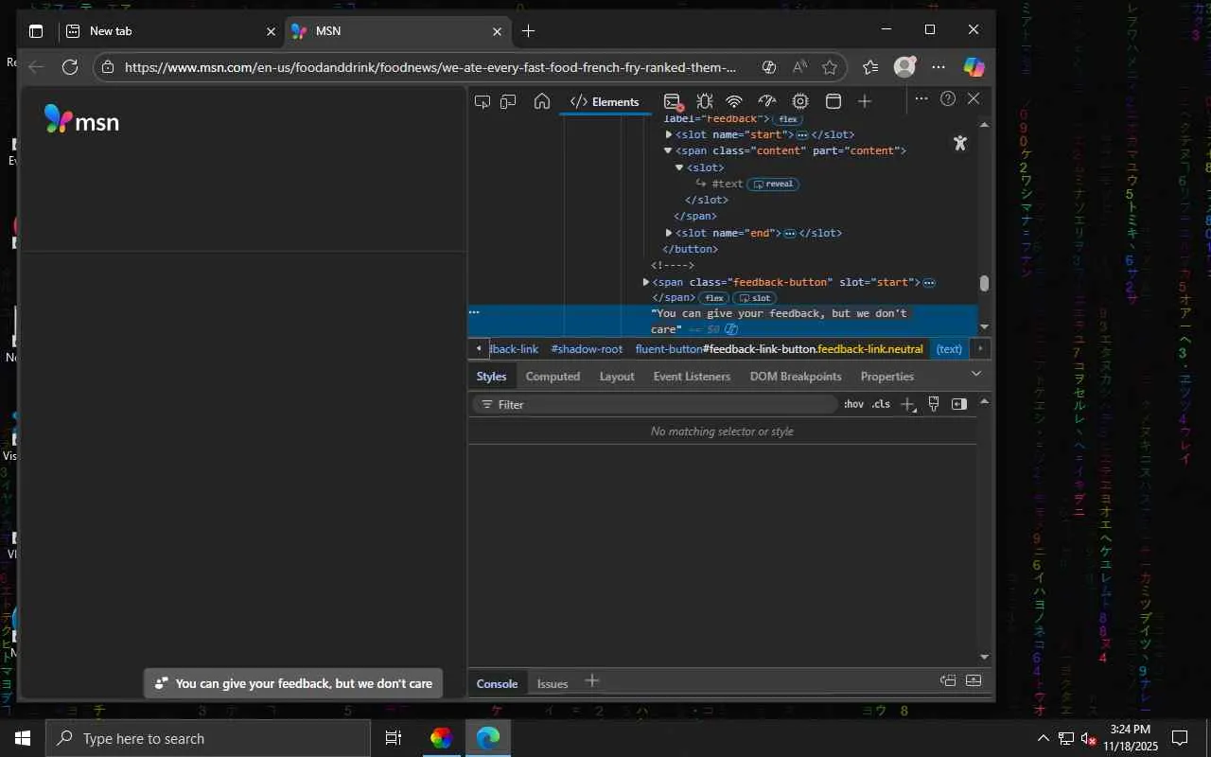
Task: Toggle device emulation mode icon
Action: coord(509,101)
